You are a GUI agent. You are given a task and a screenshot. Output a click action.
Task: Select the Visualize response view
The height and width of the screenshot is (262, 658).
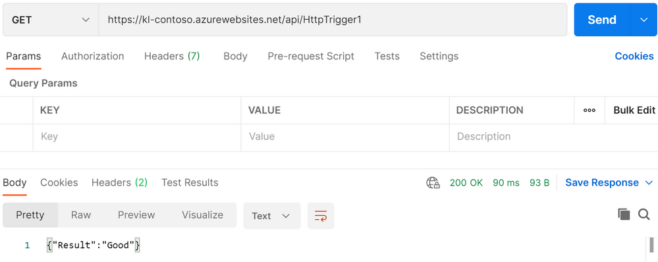(202, 215)
